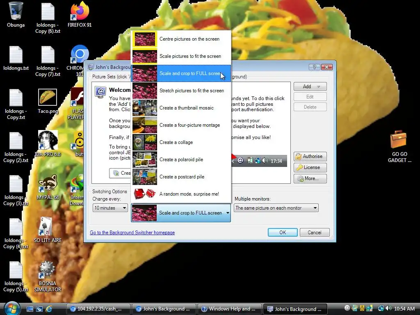Select the loldongs - Copy (6).txt file
The width and height of the screenshot is (420, 315).
(48, 18)
